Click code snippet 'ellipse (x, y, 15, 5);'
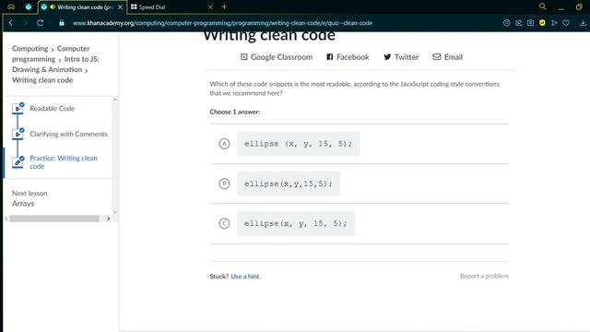590x332 pixels. coord(299,144)
